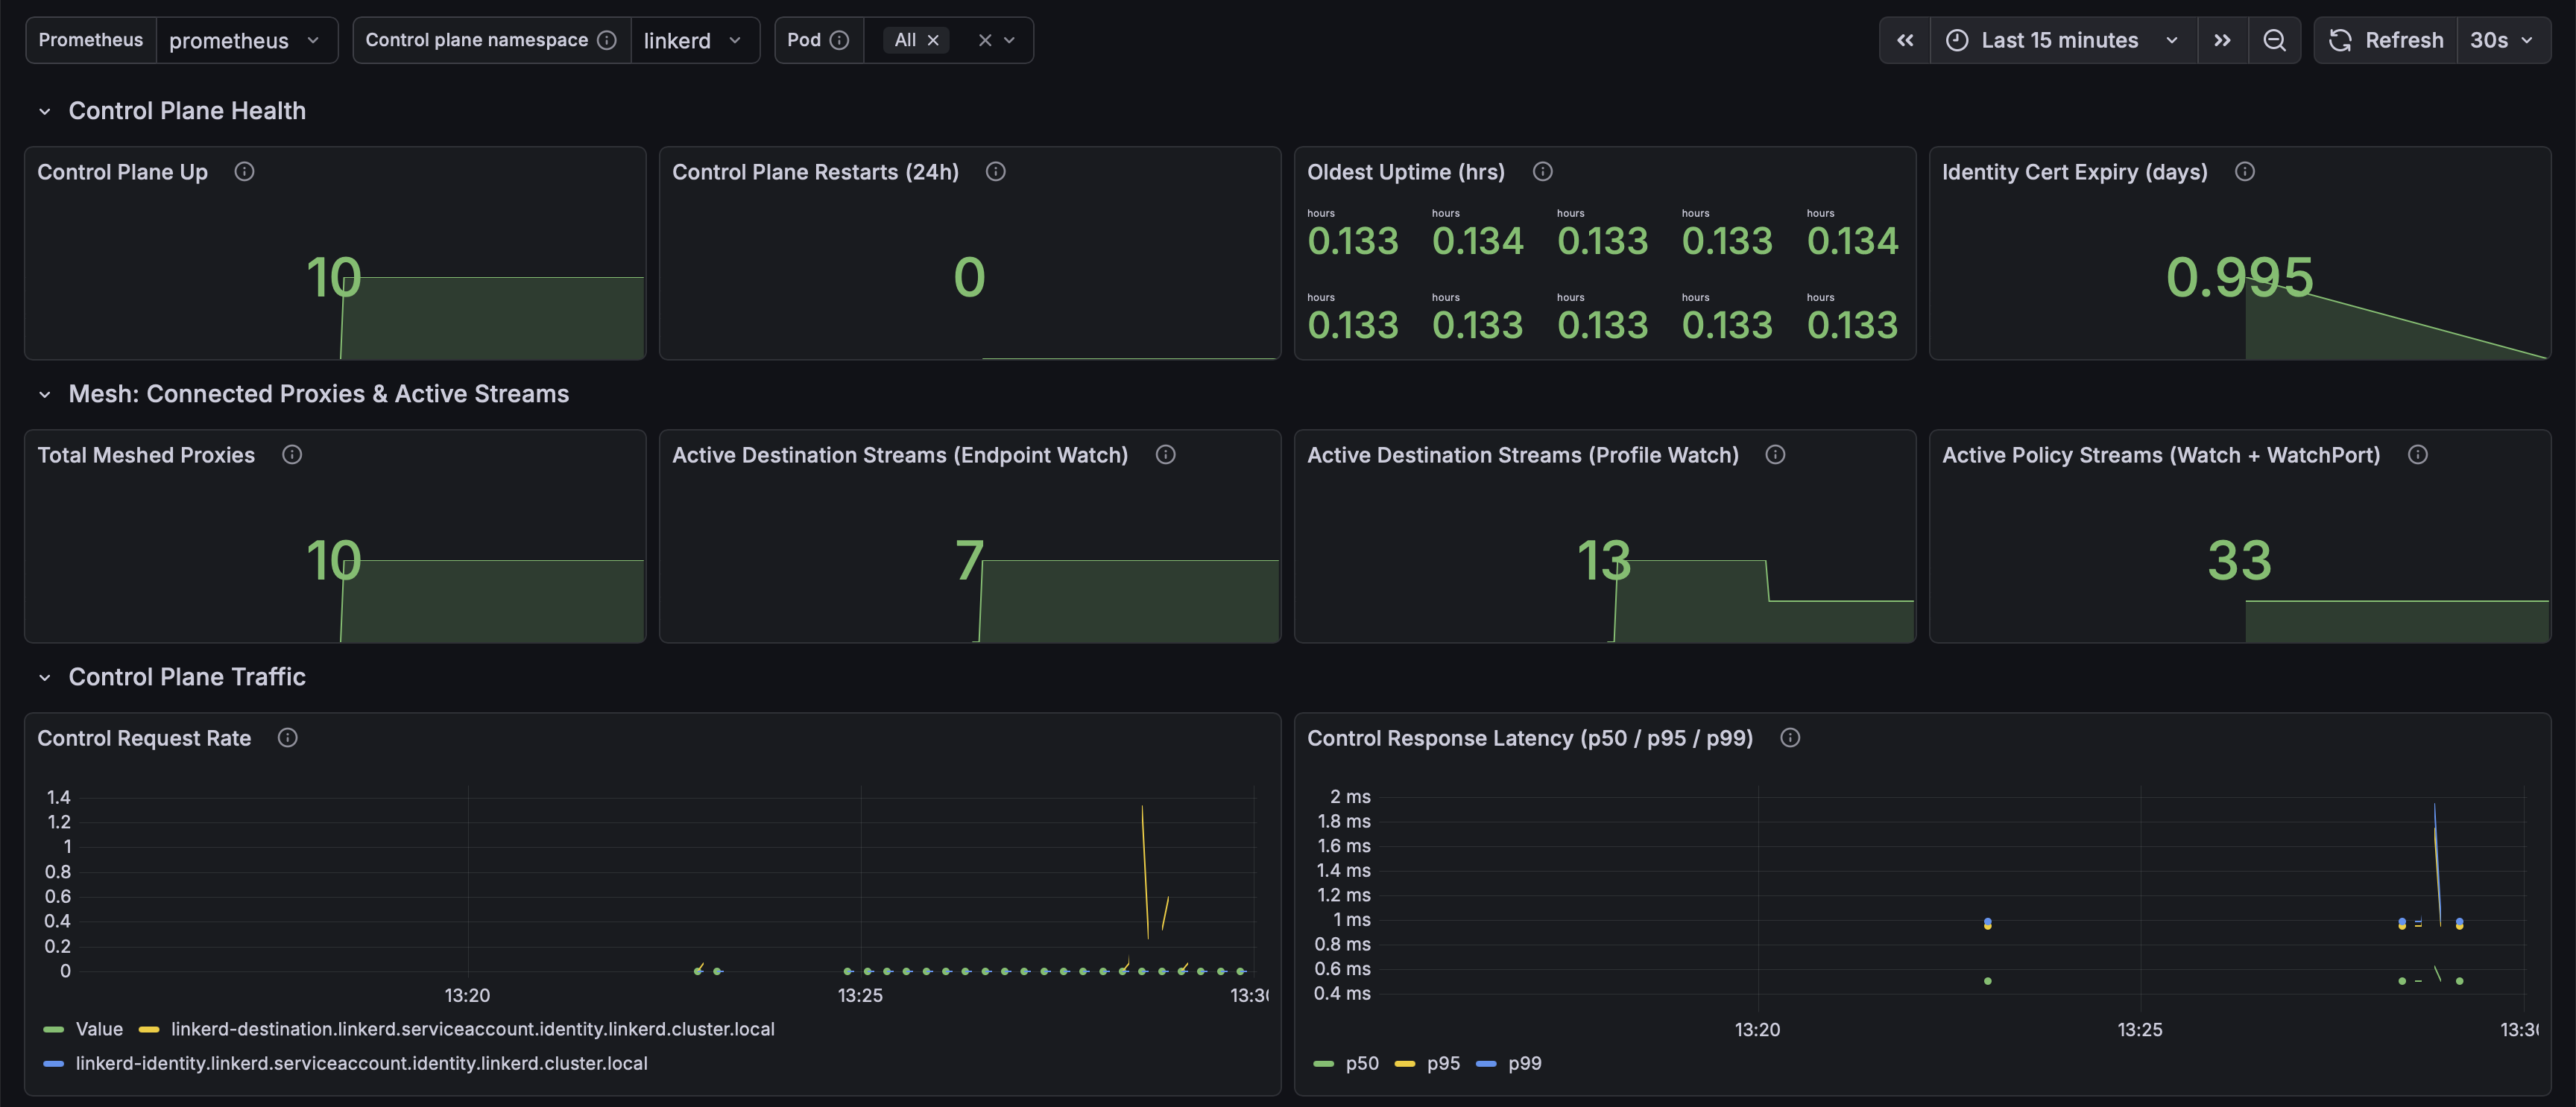Click the yellow p95 legend color swatch

pos(1405,1063)
